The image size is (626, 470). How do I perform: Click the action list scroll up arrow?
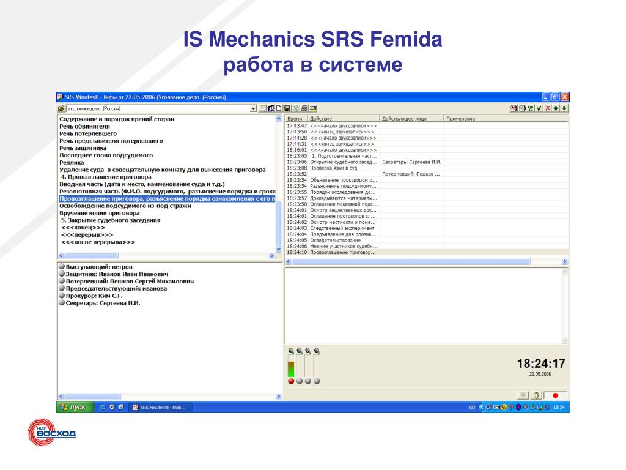point(279,118)
